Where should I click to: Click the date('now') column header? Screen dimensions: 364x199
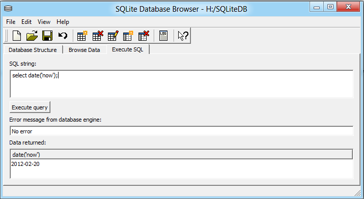point(182,155)
